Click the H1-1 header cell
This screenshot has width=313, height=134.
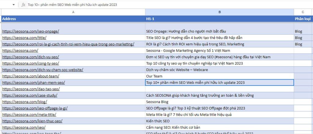[219, 19]
